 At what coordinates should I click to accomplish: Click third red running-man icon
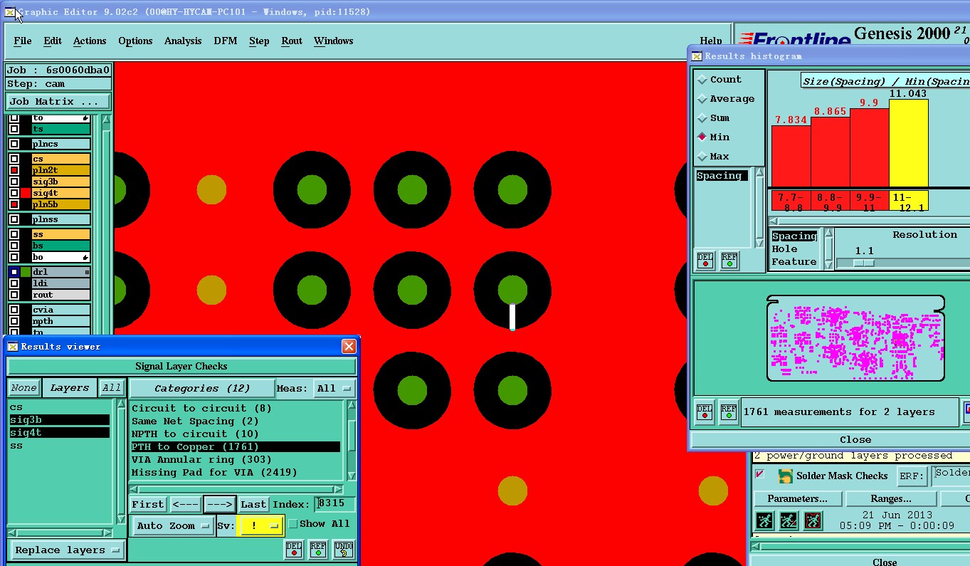(813, 521)
